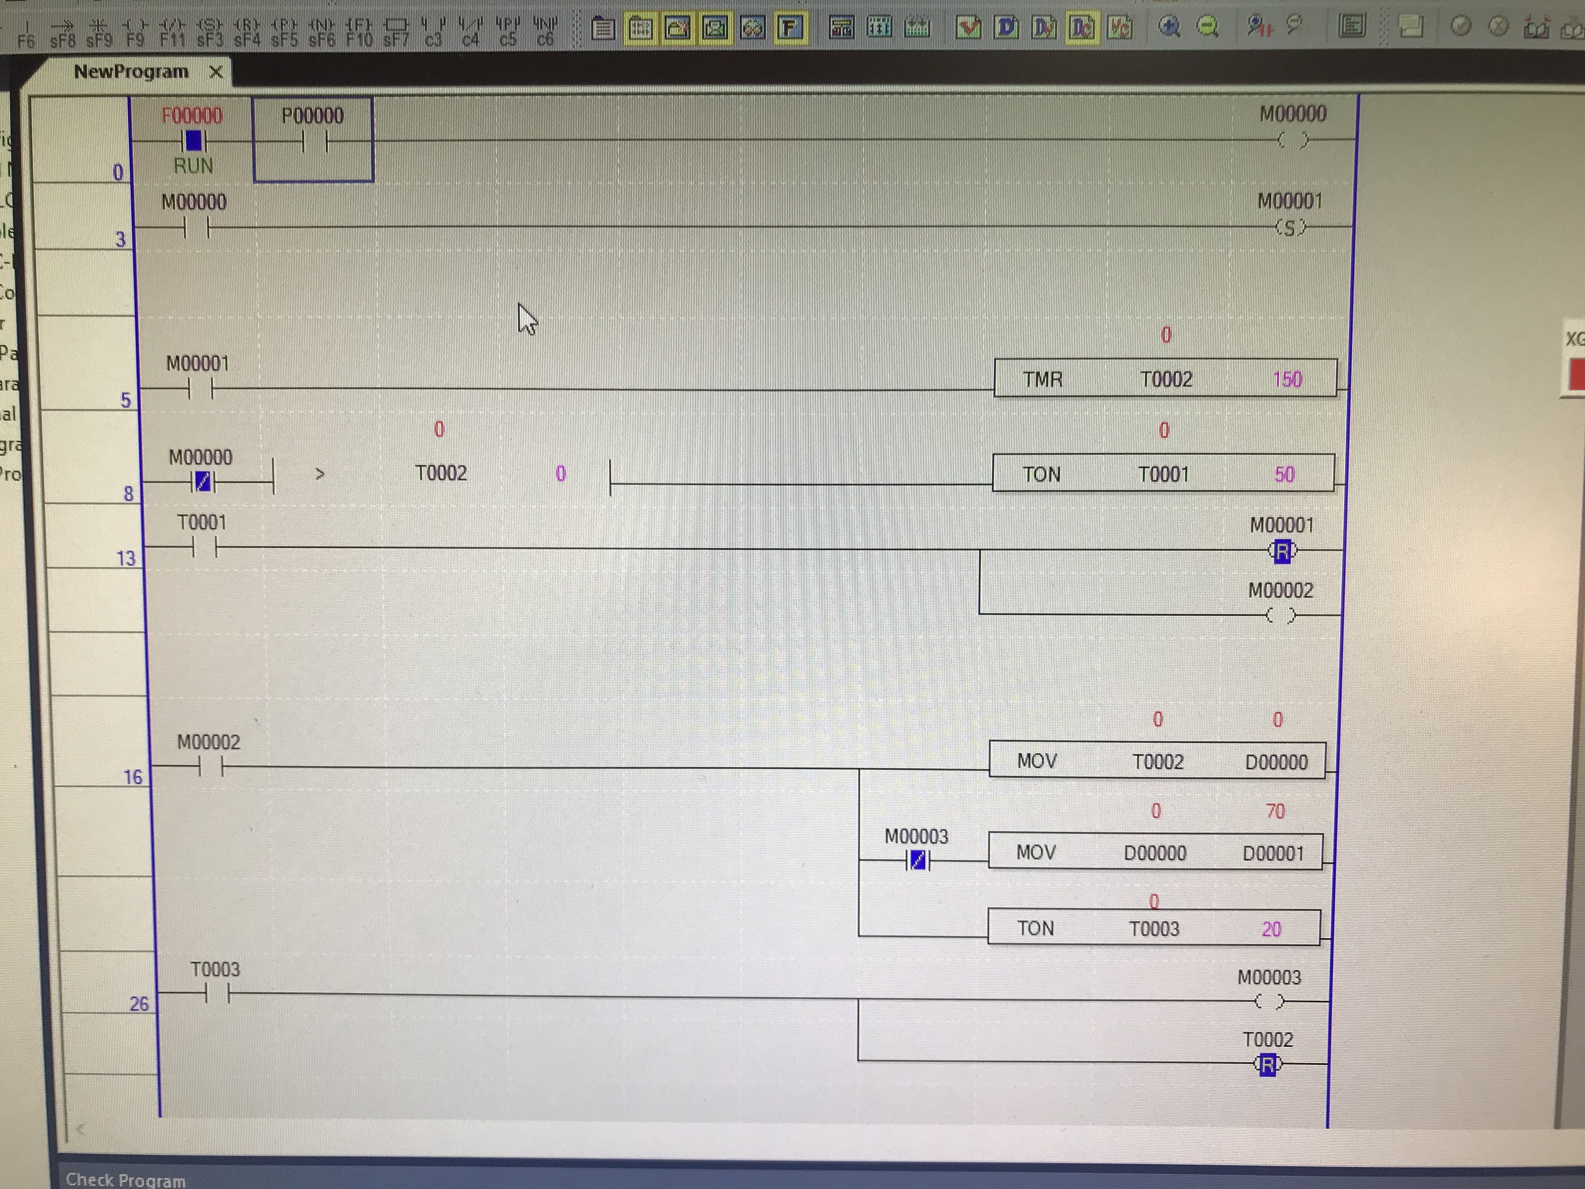Select the Reset coil tool sF4

tap(246, 31)
